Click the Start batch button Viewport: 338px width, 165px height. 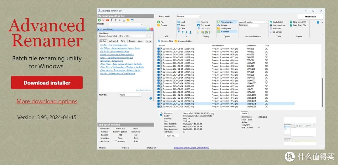pyautogui.click(x=310, y=16)
